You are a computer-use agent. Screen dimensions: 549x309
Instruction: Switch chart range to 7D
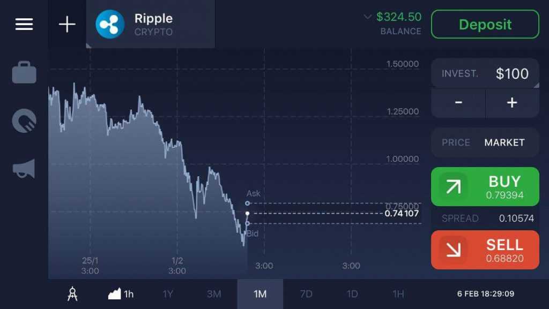tap(306, 294)
